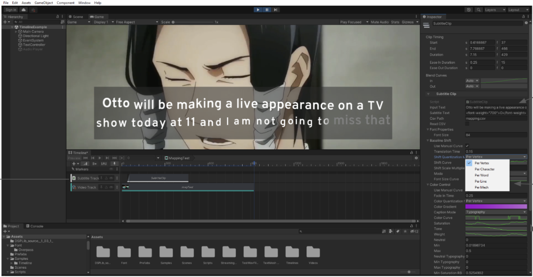Click the Pause button in top toolbar
The height and width of the screenshot is (277, 533).
pyautogui.click(x=267, y=10)
